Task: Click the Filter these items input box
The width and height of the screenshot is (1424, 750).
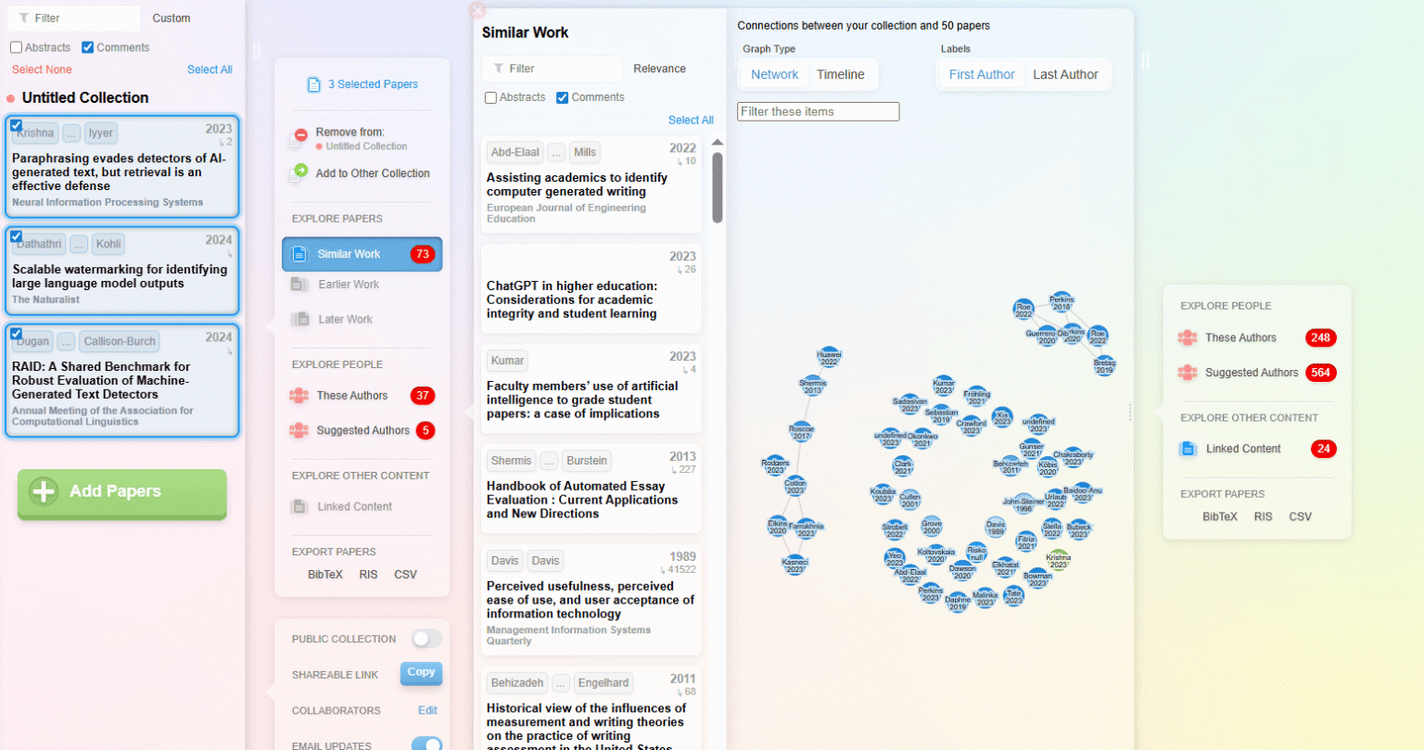Action: [x=818, y=111]
